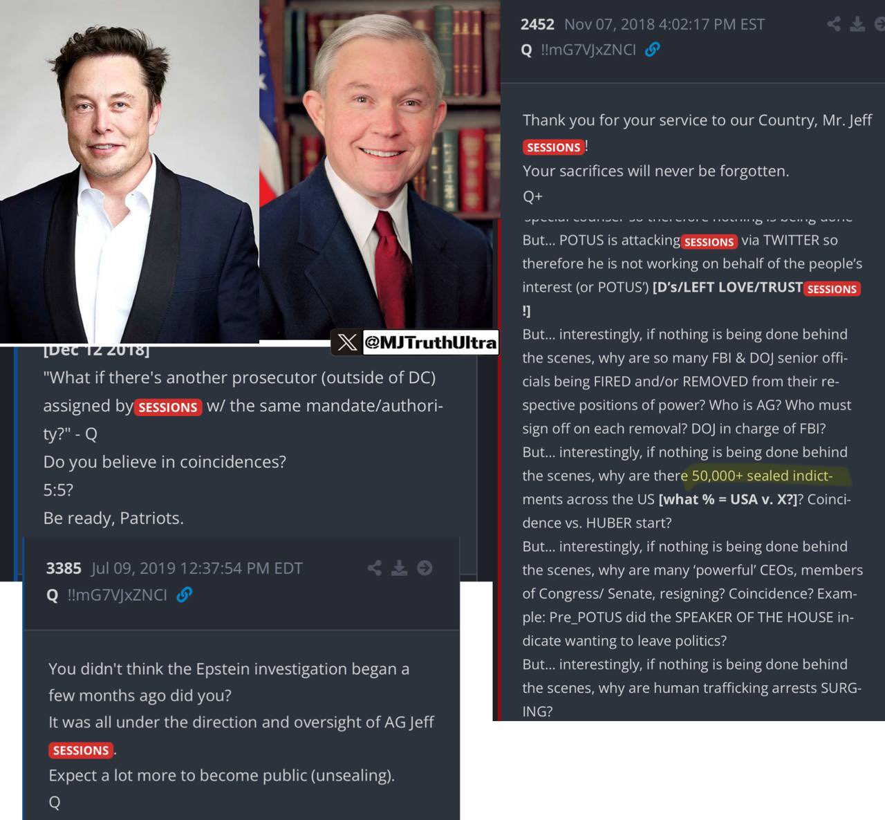
Task: Click the Jul 09, 2019 timestamp on post 3385
Action: pos(196,568)
